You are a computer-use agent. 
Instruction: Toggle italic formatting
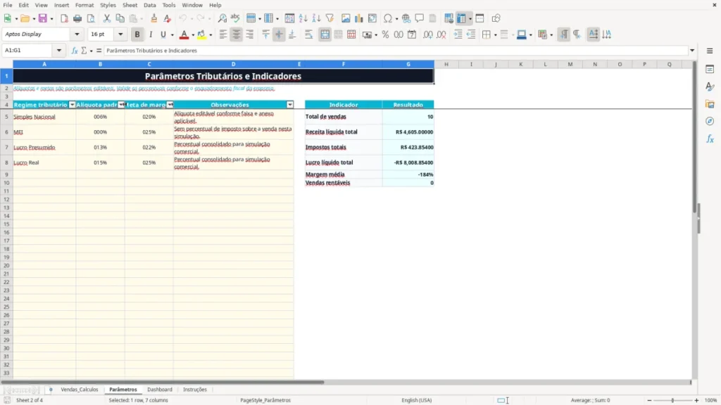(151, 34)
